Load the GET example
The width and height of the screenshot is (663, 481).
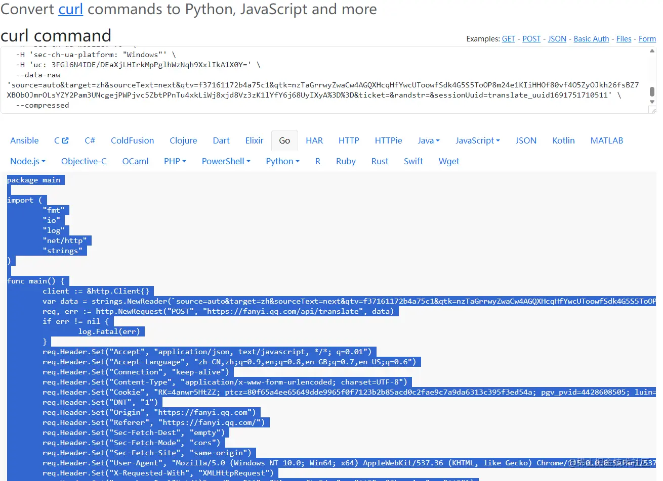pos(509,39)
